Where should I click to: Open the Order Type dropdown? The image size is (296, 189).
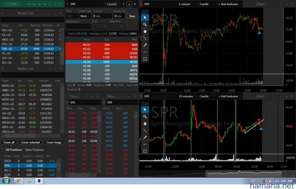click(x=84, y=16)
